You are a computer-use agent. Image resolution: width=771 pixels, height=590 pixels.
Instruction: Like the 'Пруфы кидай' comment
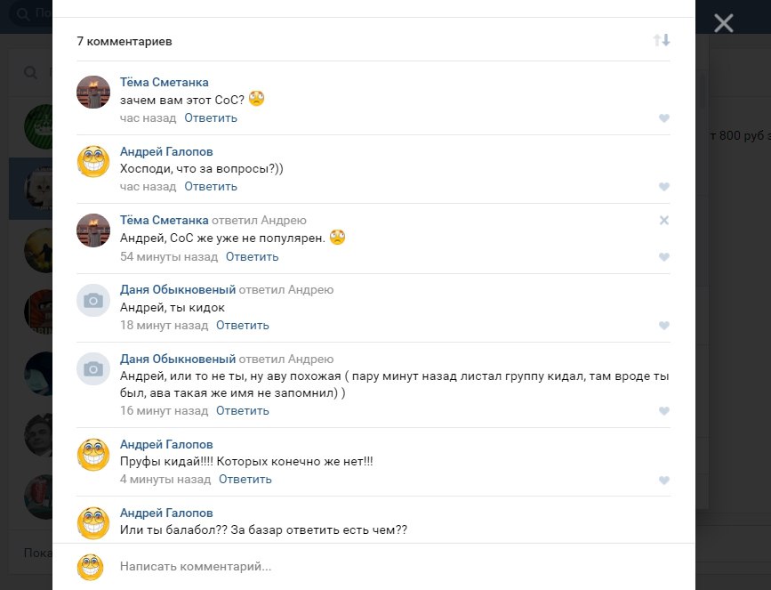click(663, 481)
